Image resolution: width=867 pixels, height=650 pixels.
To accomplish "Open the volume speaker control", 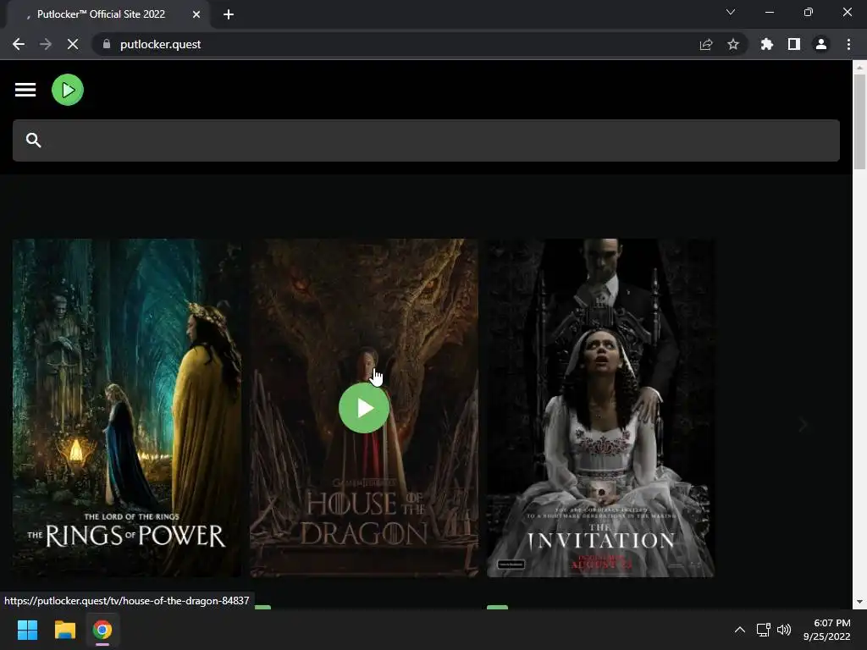I will [x=783, y=630].
